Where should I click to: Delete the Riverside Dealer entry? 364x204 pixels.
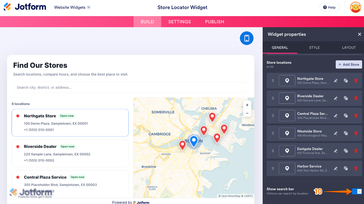coord(356,98)
